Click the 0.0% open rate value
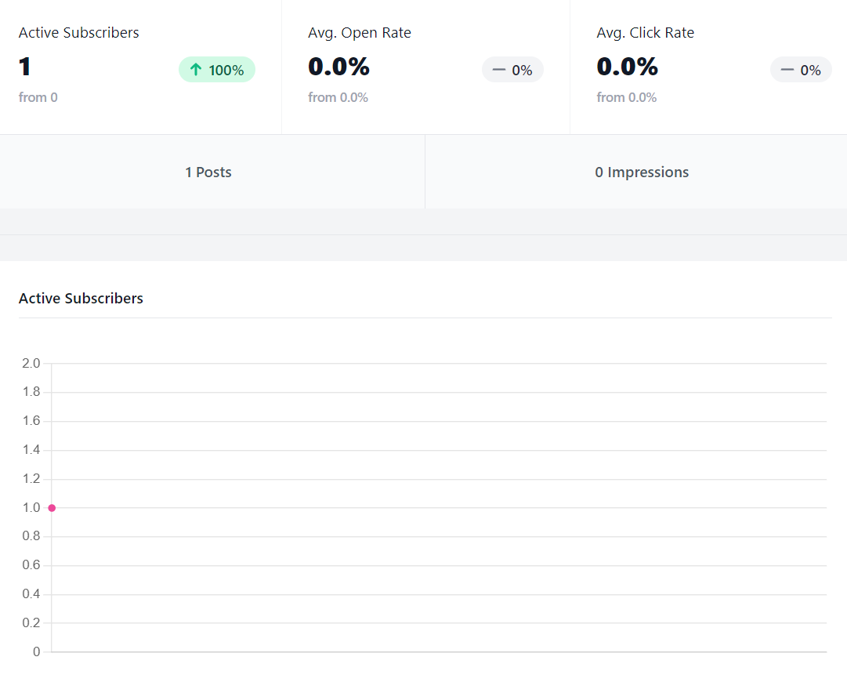 point(338,67)
